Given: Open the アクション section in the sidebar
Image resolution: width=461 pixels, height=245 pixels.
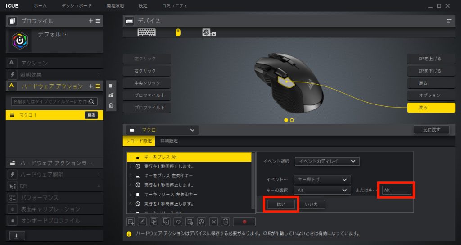Looking at the screenshot, I should (54, 63).
